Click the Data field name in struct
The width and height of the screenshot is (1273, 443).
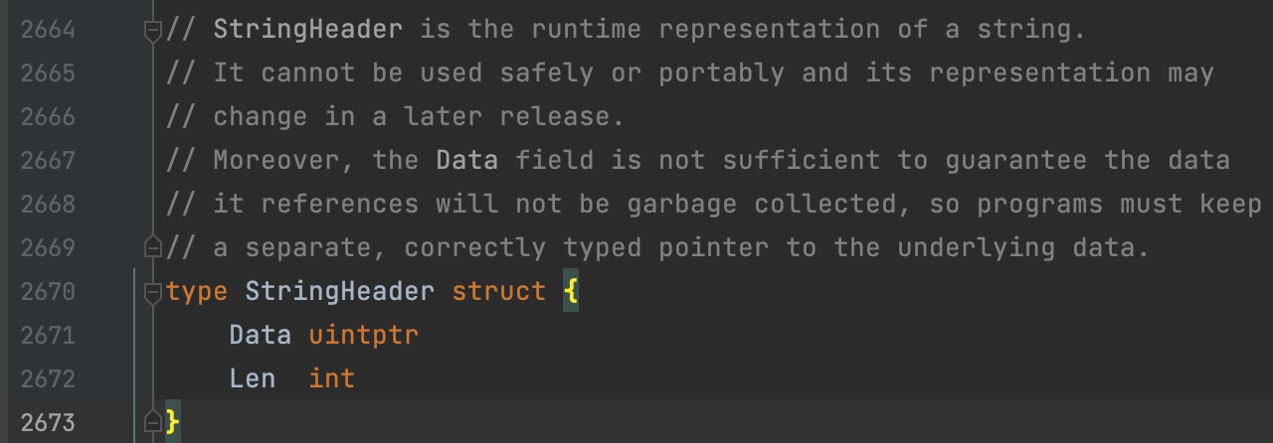261,335
